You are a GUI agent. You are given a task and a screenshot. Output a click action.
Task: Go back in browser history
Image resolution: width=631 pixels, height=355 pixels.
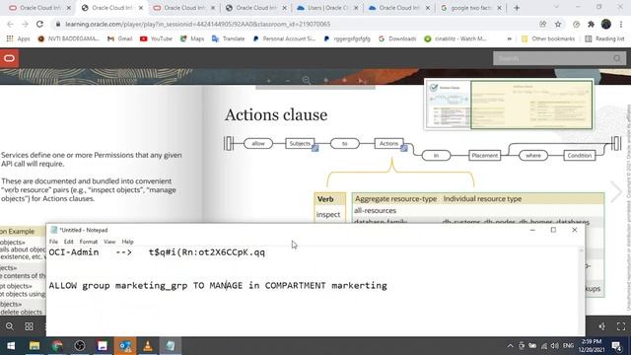pyautogui.click(x=10, y=24)
